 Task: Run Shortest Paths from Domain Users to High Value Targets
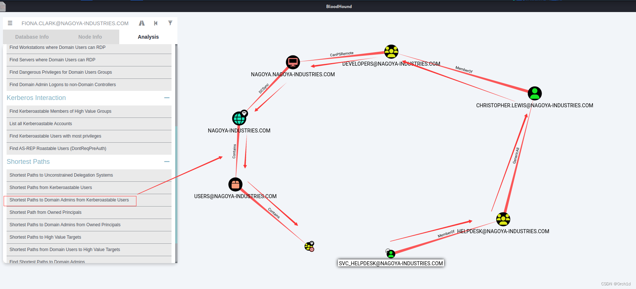click(89, 250)
